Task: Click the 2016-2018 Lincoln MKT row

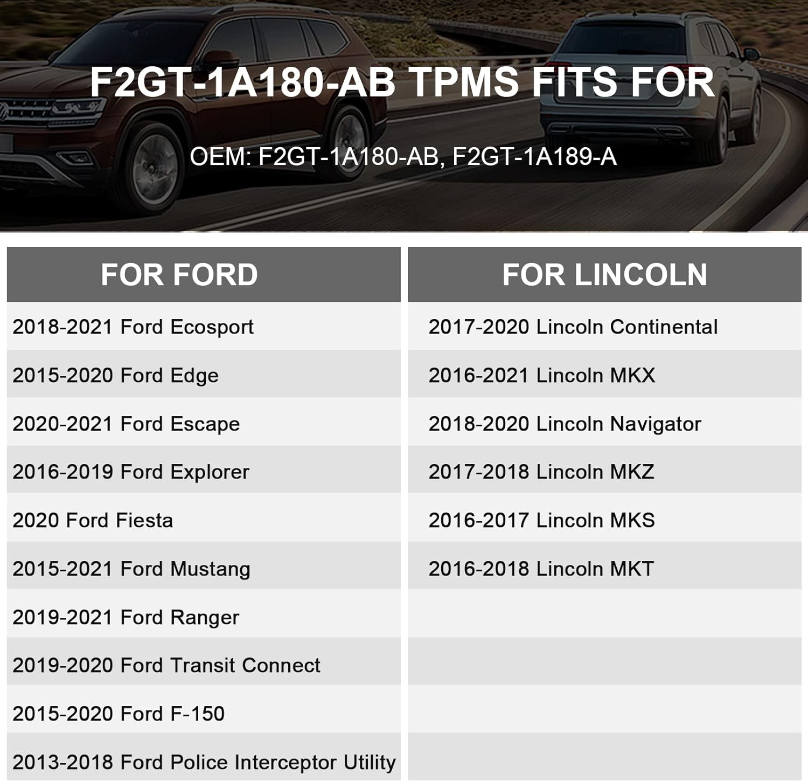Action: pyautogui.click(x=541, y=569)
